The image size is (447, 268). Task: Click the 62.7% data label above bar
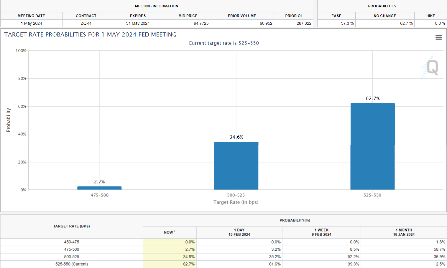pos(373,98)
